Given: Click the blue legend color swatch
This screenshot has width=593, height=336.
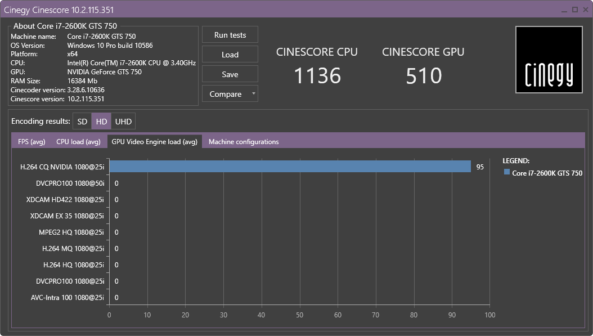Looking at the screenshot, I should pyautogui.click(x=507, y=172).
